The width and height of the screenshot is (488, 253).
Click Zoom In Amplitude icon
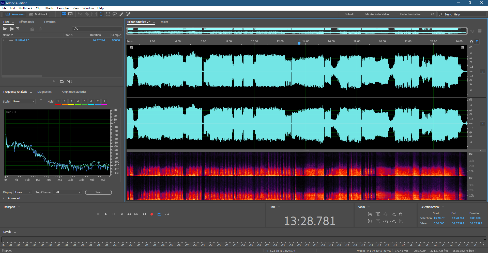click(370, 215)
